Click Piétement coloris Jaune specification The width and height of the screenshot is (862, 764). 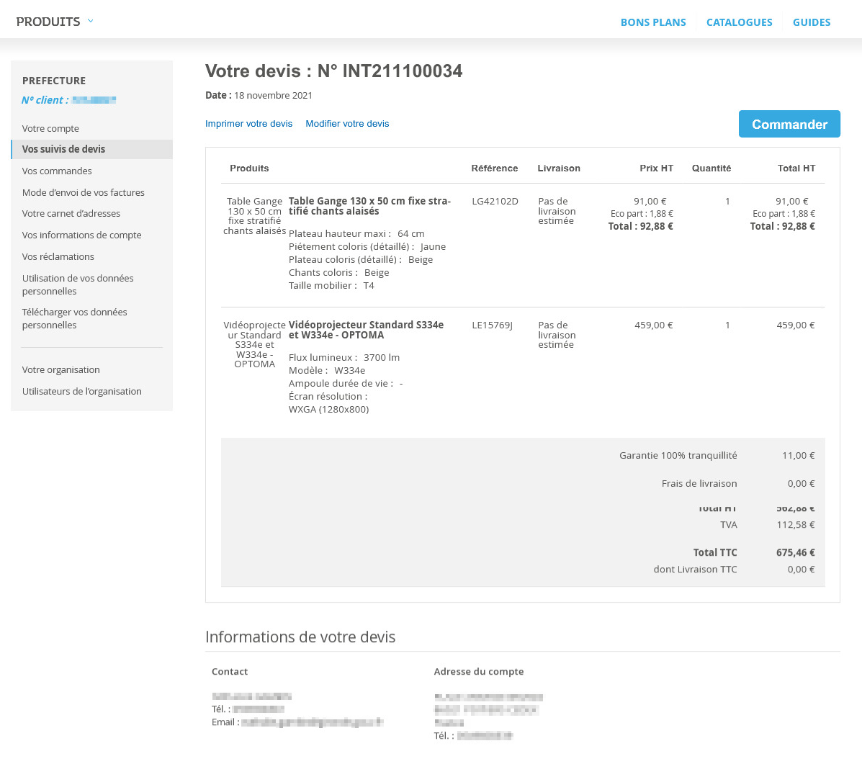(367, 247)
